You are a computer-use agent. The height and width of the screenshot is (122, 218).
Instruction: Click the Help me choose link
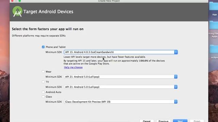point(73,67)
